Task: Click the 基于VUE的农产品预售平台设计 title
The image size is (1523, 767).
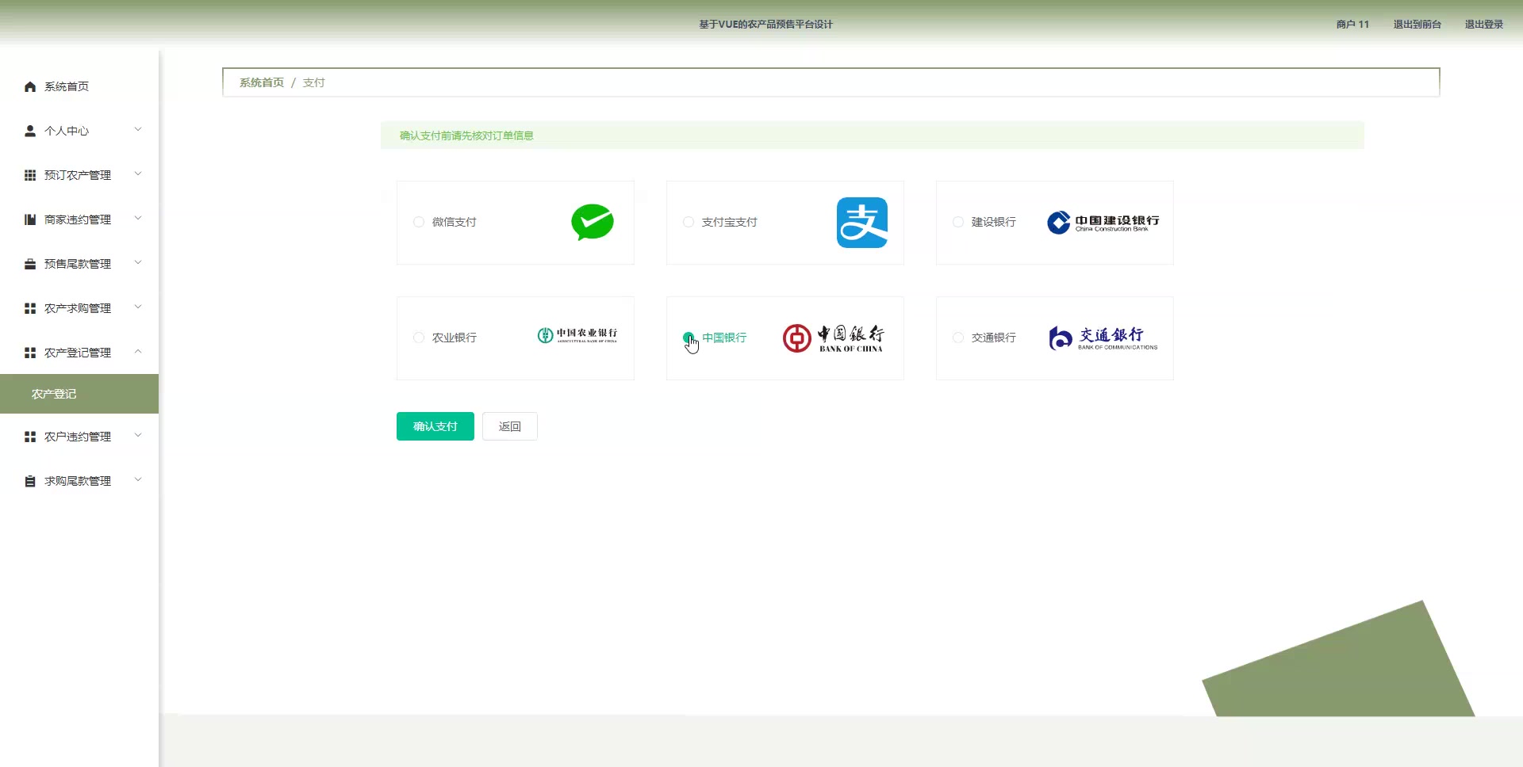Action: pyautogui.click(x=765, y=25)
